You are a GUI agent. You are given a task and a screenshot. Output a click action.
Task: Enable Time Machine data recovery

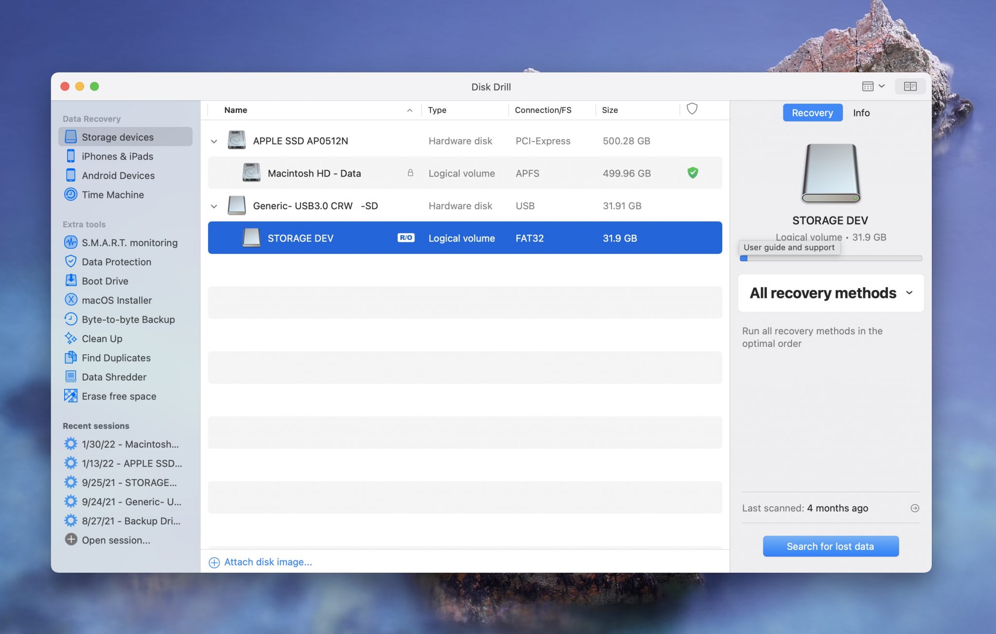click(x=112, y=195)
